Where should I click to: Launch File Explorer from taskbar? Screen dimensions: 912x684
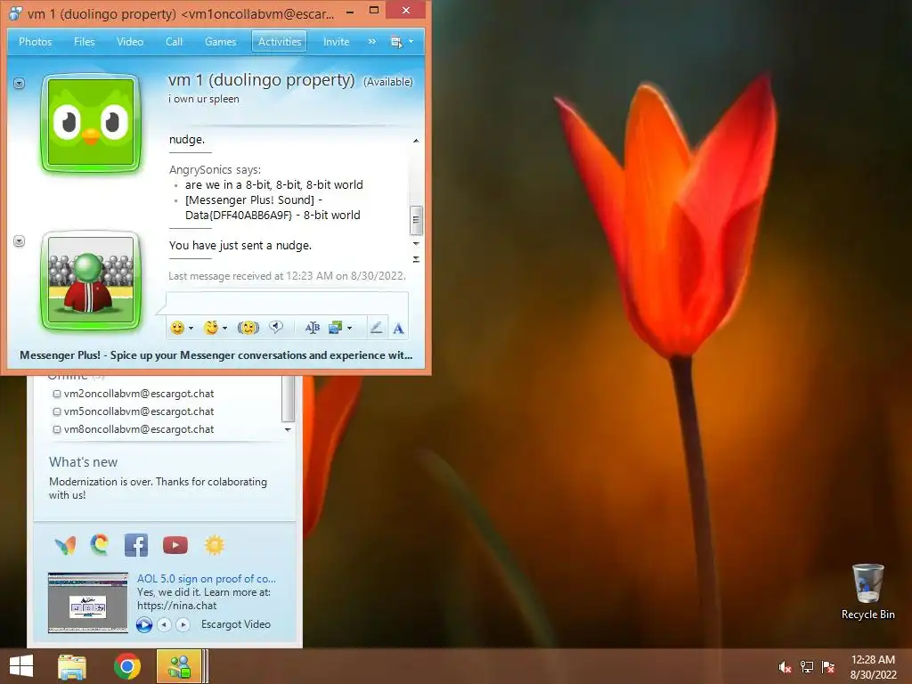coord(72,666)
